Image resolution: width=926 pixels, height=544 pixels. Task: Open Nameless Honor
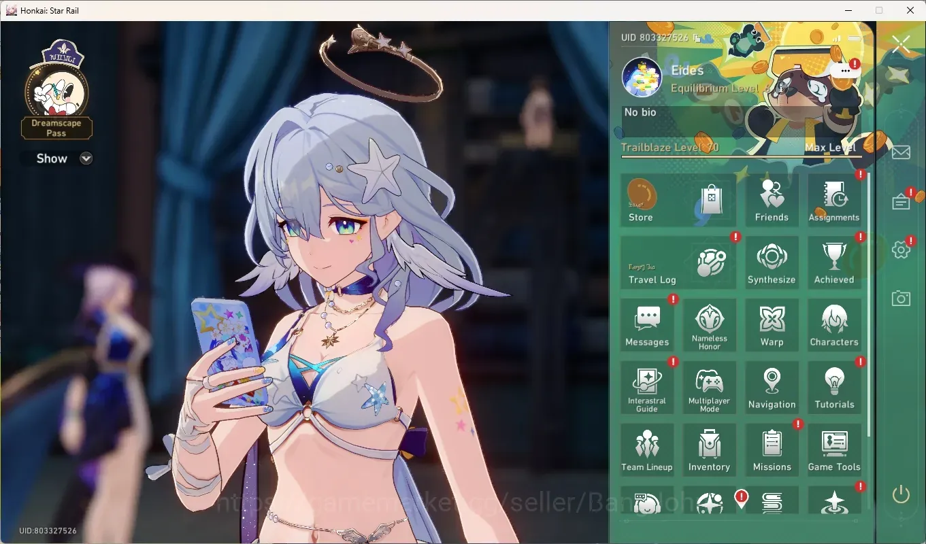tap(709, 325)
